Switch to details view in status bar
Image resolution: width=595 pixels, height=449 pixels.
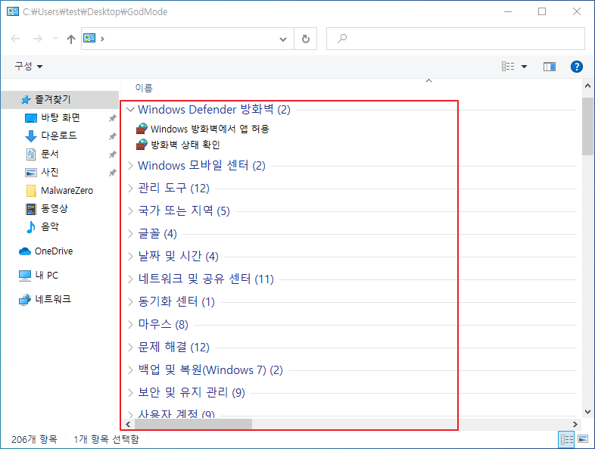(x=566, y=439)
